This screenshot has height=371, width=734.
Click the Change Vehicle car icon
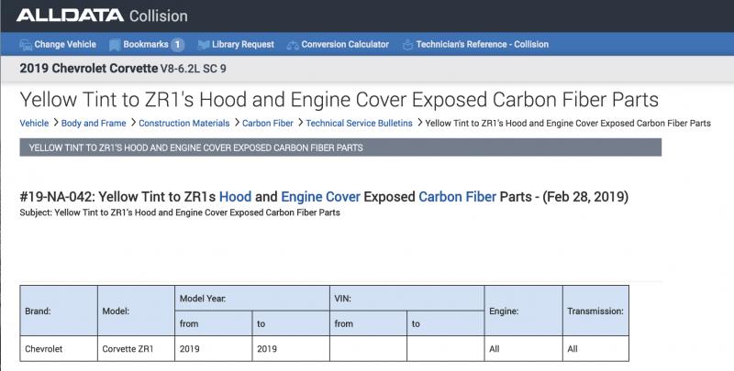click(26, 45)
